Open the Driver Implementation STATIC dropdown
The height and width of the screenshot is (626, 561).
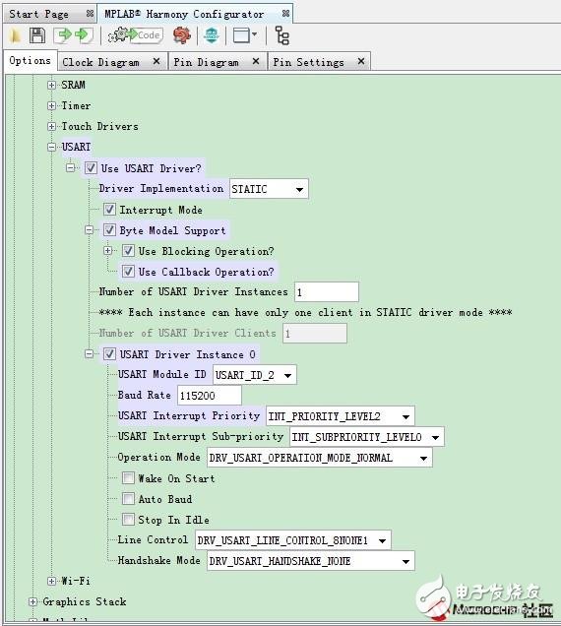pos(269,188)
